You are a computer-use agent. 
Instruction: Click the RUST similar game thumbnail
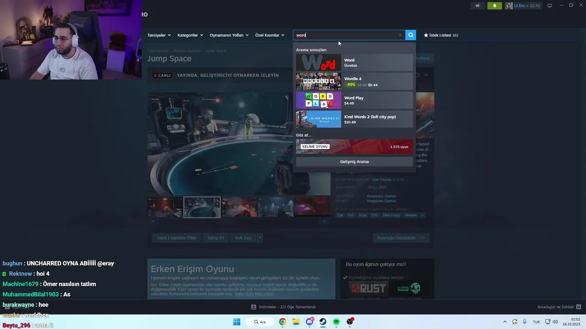click(x=368, y=288)
